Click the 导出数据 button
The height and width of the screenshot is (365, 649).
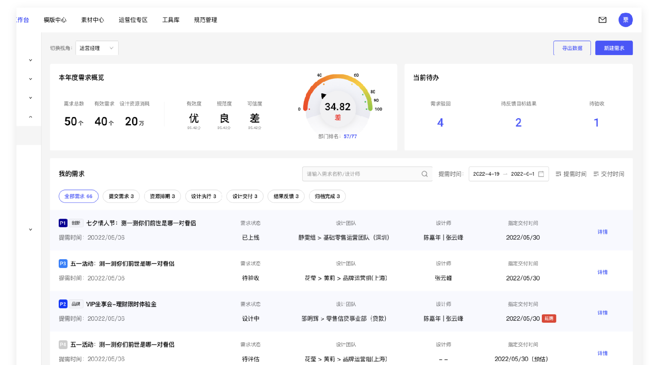572,48
